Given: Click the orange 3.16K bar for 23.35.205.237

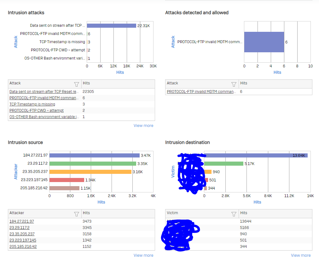Looking at the screenshot, I should 90,172.
